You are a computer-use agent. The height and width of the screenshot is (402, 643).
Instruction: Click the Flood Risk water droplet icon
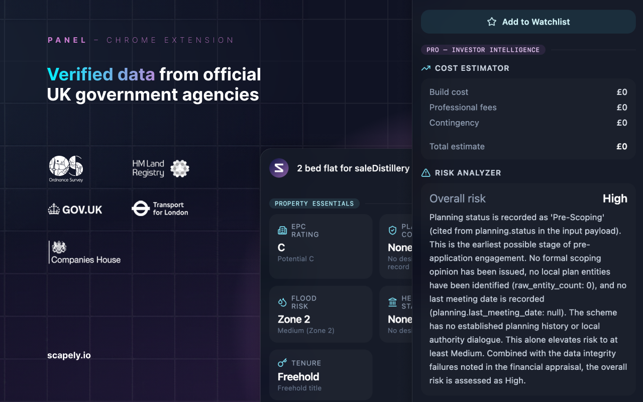pyautogui.click(x=282, y=302)
